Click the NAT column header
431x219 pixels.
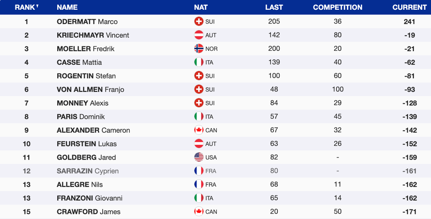pyautogui.click(x=201, y=7)
